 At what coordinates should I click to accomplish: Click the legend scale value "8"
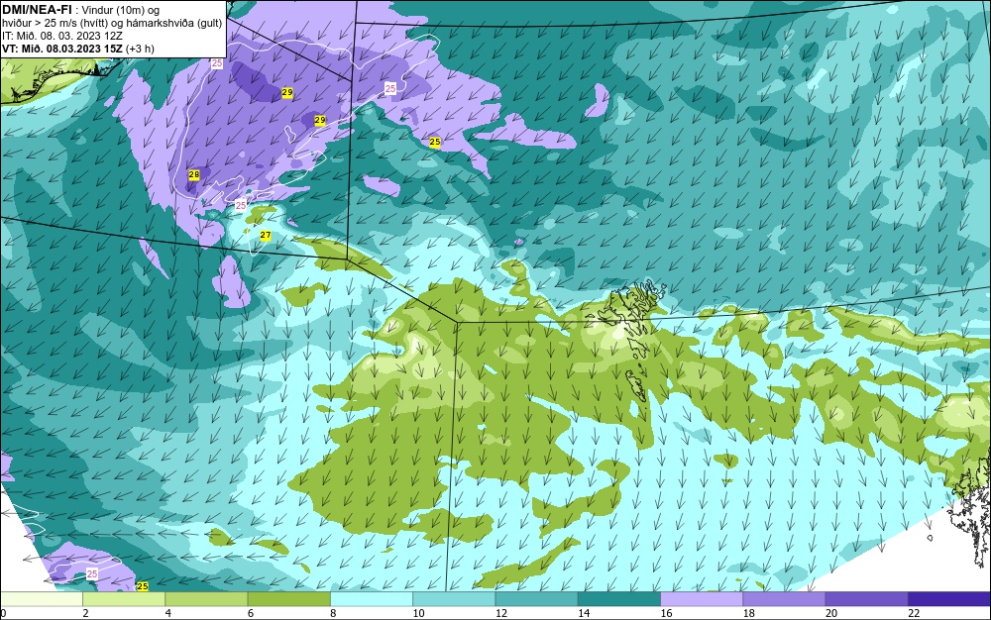(333, 613)
